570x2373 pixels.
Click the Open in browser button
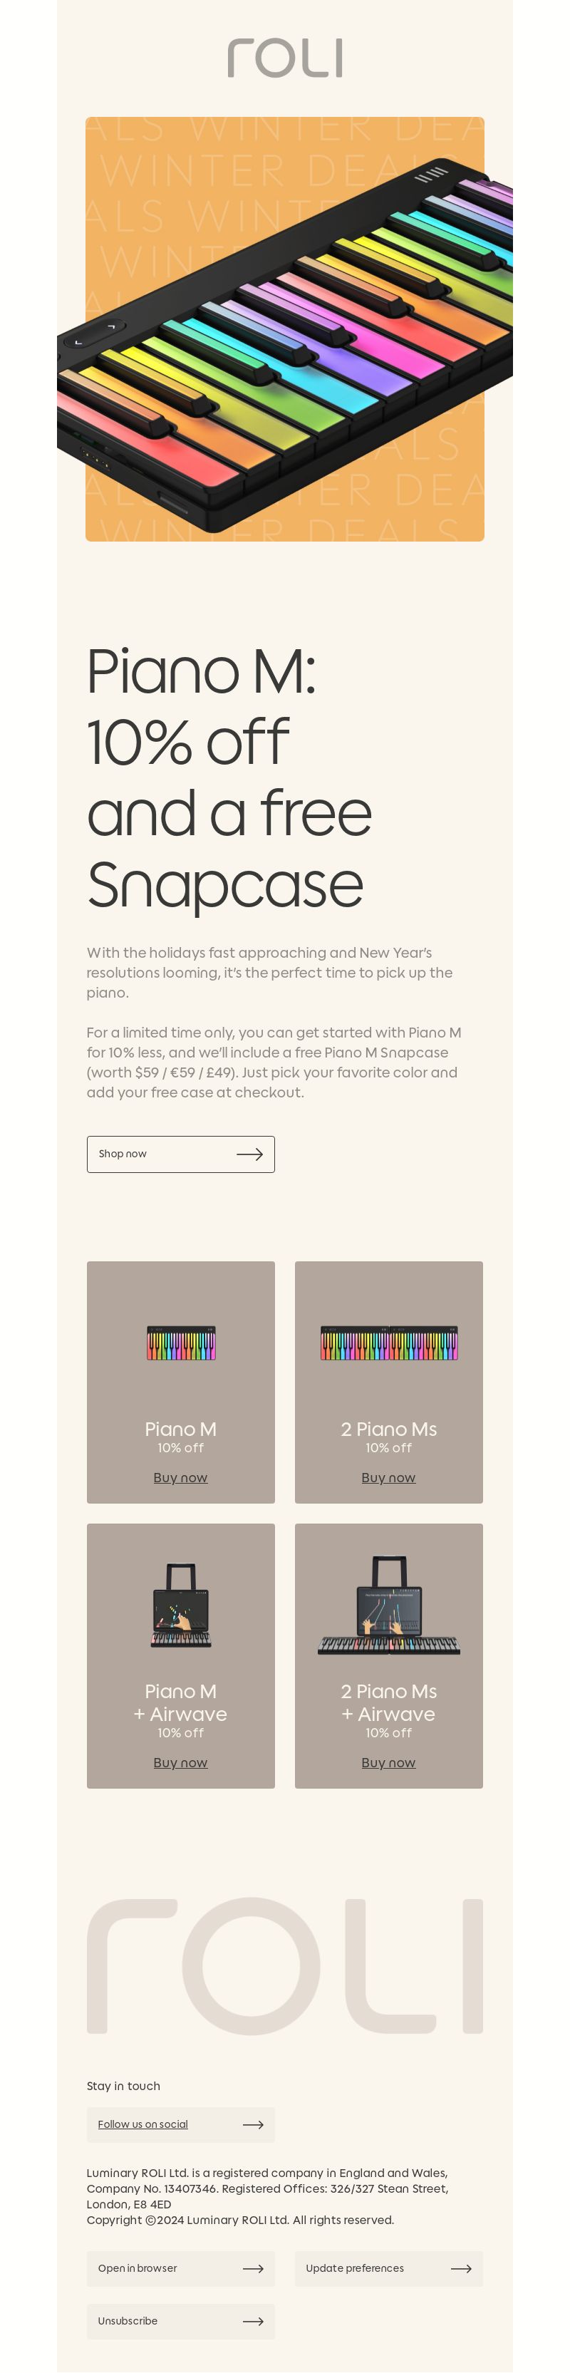click(x=180, y=2268)
